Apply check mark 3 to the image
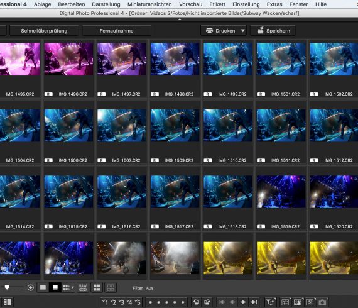 point(121,302)
